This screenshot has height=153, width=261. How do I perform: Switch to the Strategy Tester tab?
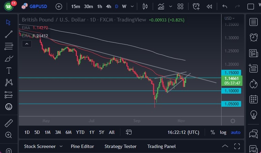pos(120,146)
